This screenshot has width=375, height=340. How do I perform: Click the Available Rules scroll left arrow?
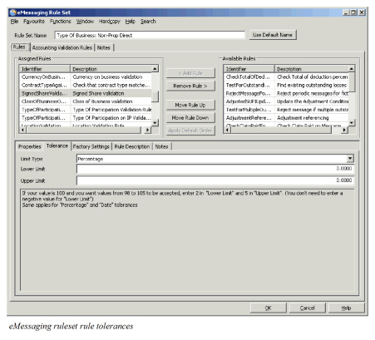pyautogui.click(x=227, y=130)
